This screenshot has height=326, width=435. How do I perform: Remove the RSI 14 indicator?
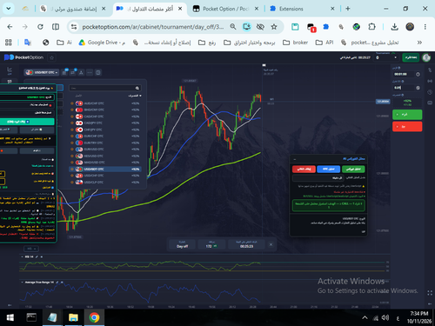tap(42, 257)
